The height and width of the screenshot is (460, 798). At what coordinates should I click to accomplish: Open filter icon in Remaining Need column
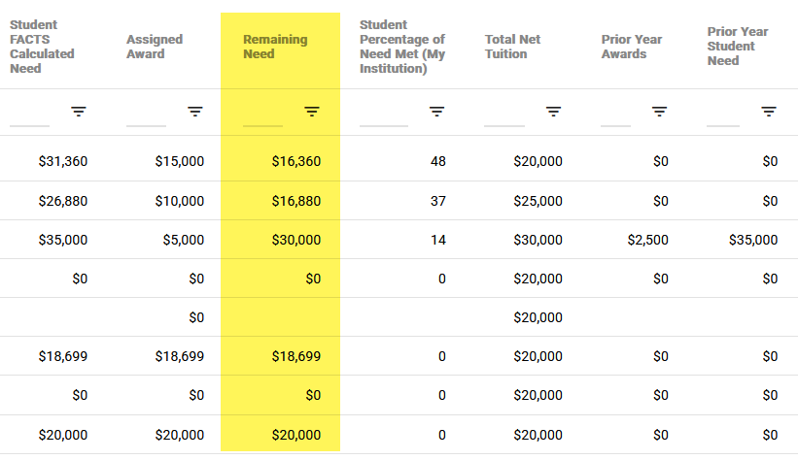point(312,112)
